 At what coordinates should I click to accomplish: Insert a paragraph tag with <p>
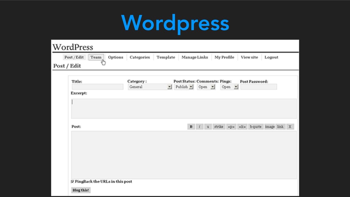[231, 127]
